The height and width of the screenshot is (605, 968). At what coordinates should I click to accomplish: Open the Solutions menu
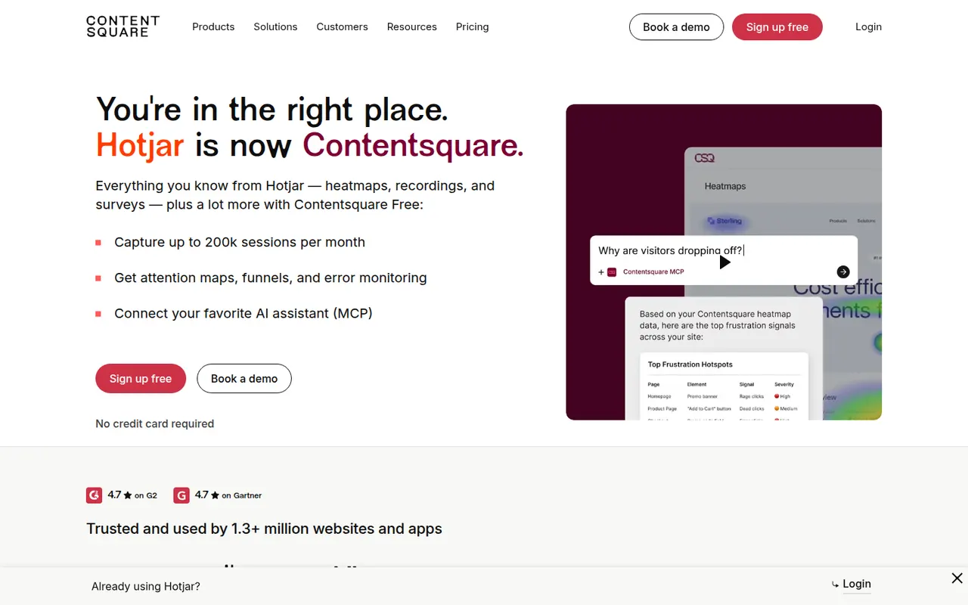[275, 26]
